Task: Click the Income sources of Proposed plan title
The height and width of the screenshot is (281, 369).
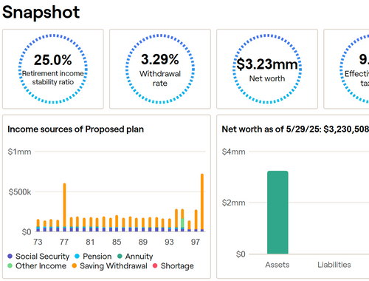Action: click(75, 129)
